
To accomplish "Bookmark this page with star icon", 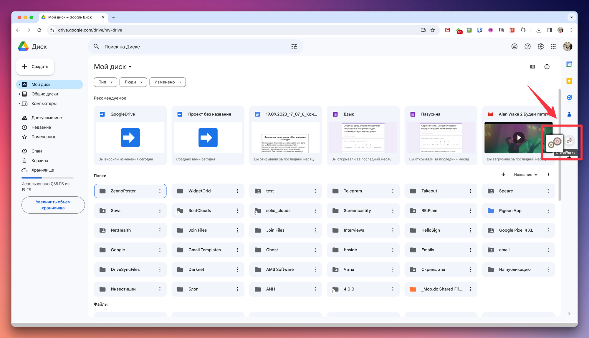I will pyautogui.click(x=433, y=30).
